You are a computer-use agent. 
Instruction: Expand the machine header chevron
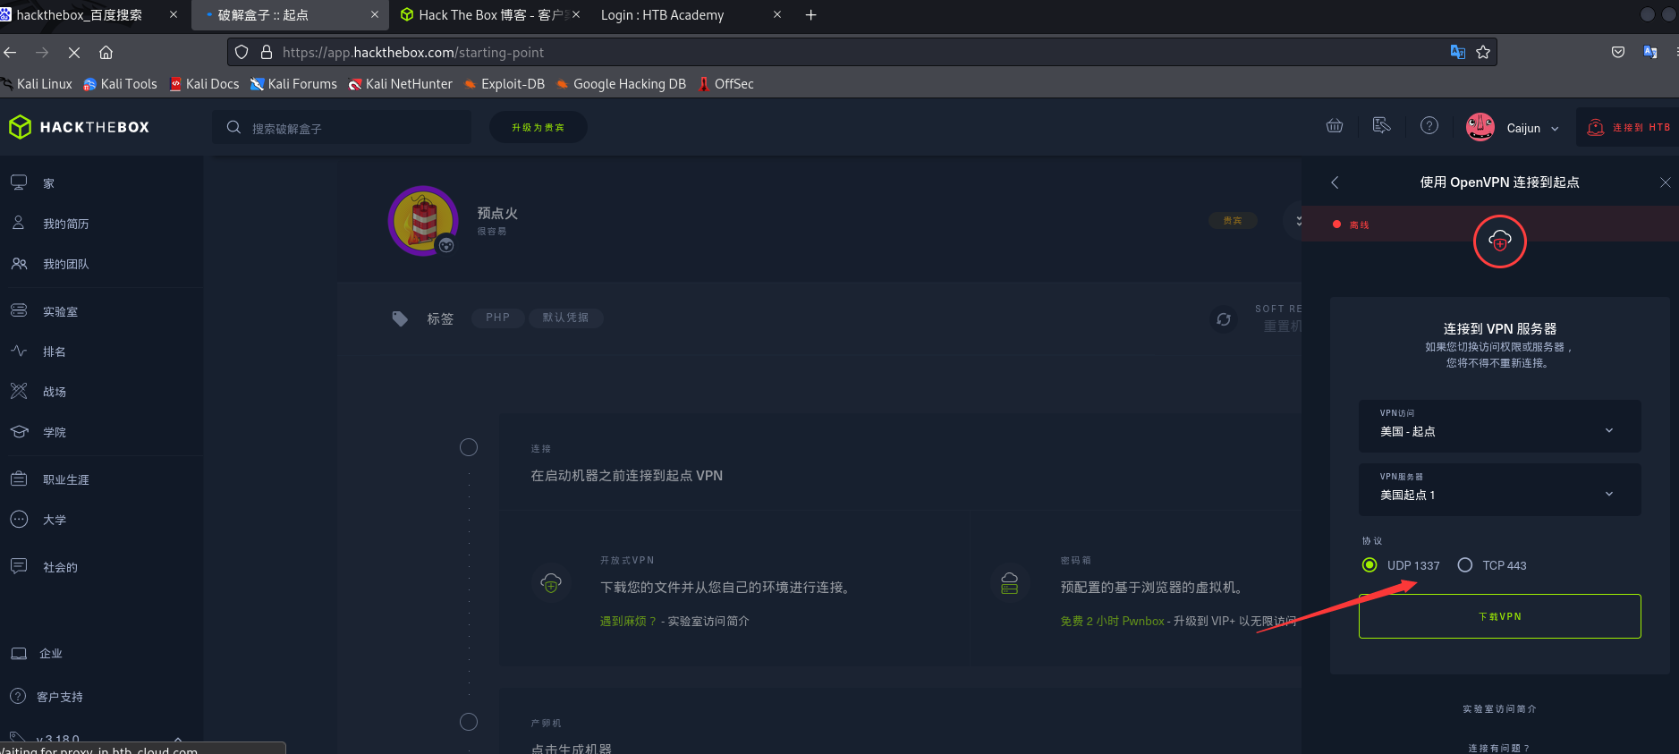pyautogui.click(x=1299, y=220)
